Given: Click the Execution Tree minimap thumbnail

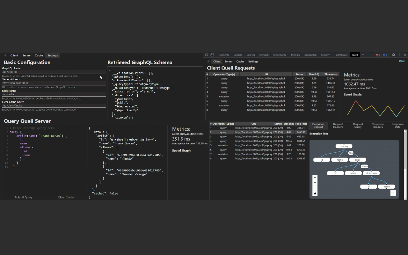Looking at the screenshot, I should [393, 193].
